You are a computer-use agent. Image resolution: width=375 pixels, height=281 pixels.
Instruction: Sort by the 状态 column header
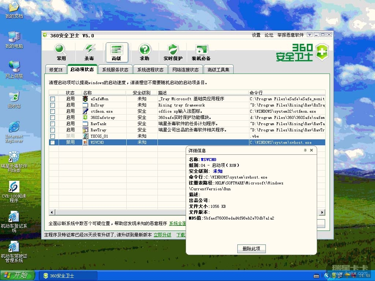point(70,93)
